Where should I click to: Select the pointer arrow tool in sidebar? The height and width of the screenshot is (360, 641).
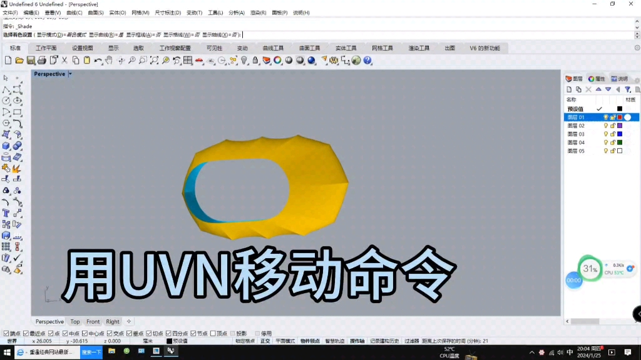(x=6, y=77)
